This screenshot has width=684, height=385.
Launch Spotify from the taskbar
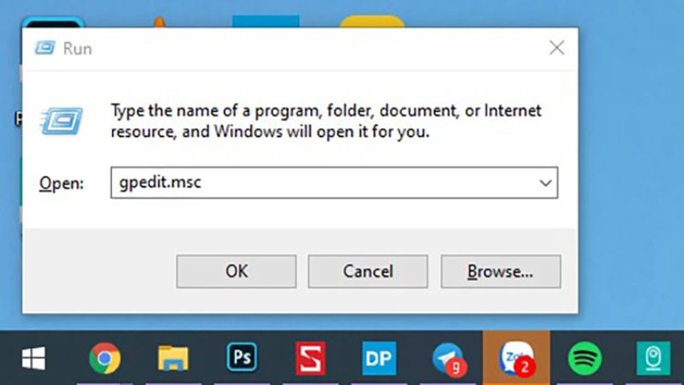coord(585,358)
